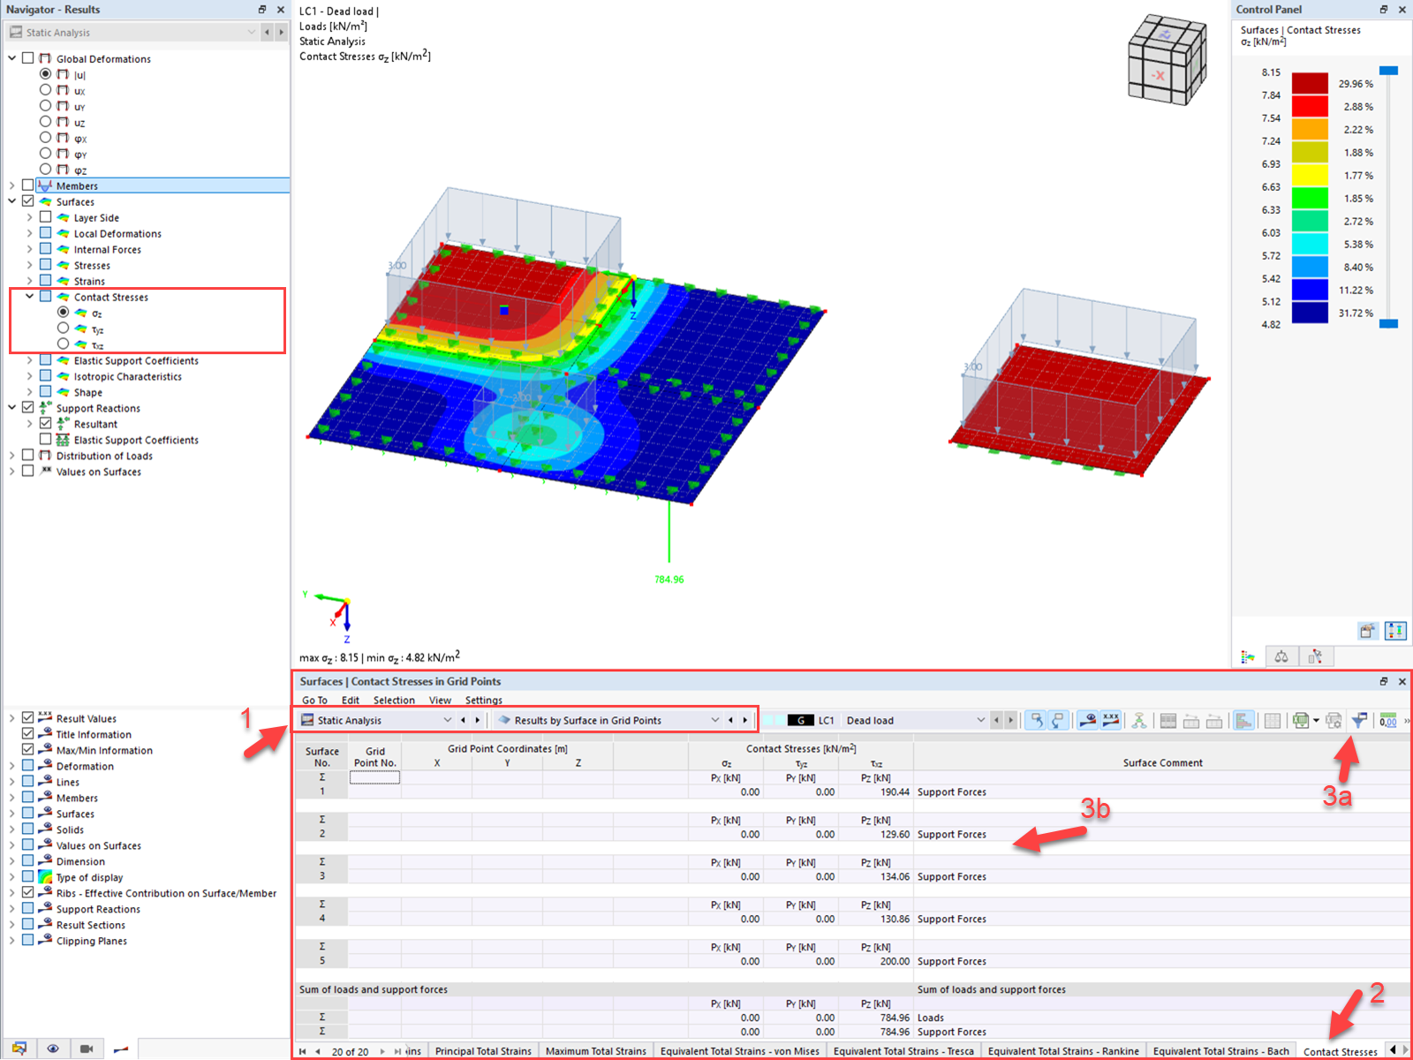
Task: Select the σz radio button under Contact Stresses
Action: 63,312
